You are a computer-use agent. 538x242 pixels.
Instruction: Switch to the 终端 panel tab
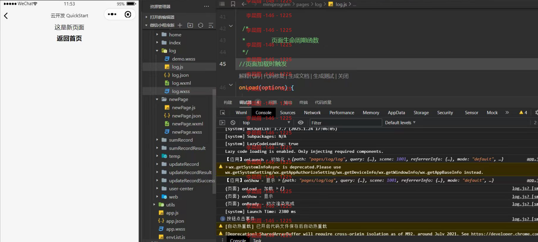click(x=303, y=102)
